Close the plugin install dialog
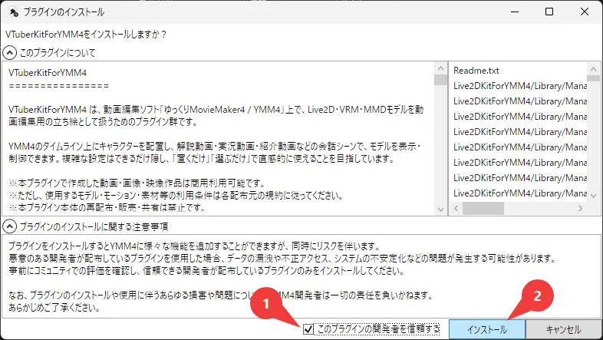 click(x=584, y=12)
